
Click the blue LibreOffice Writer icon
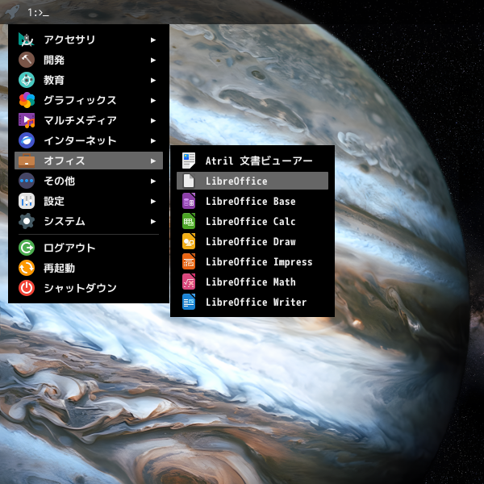(189, 302)
